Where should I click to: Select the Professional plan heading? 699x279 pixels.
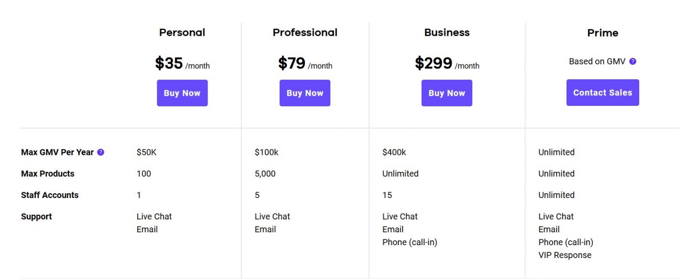coord(305,32)
